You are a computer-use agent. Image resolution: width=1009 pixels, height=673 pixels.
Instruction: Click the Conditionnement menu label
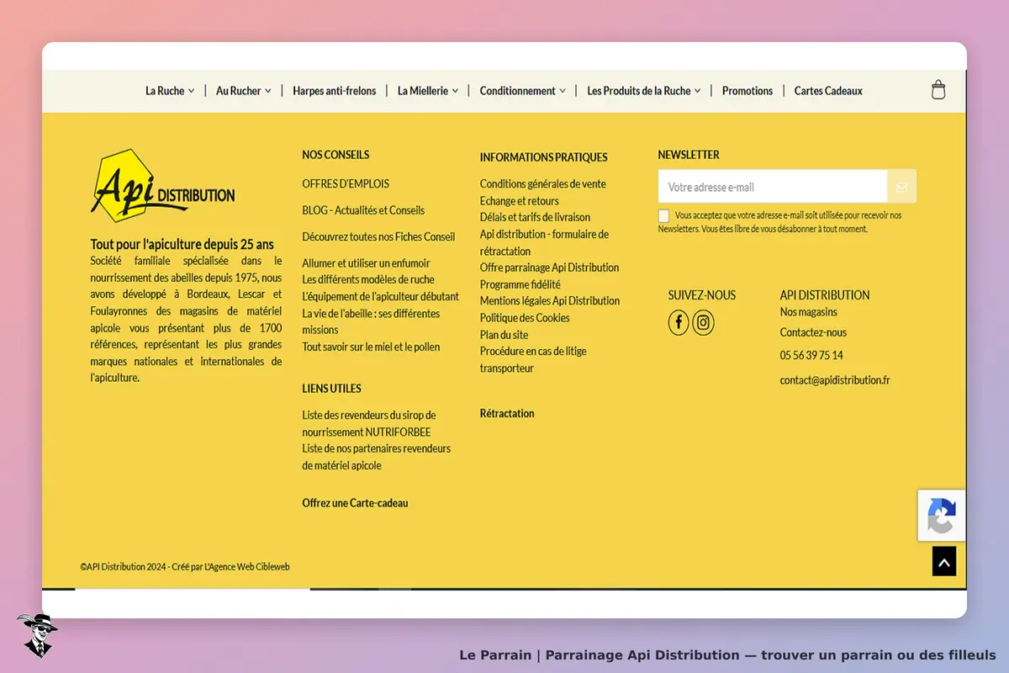(x=518, y=91)
